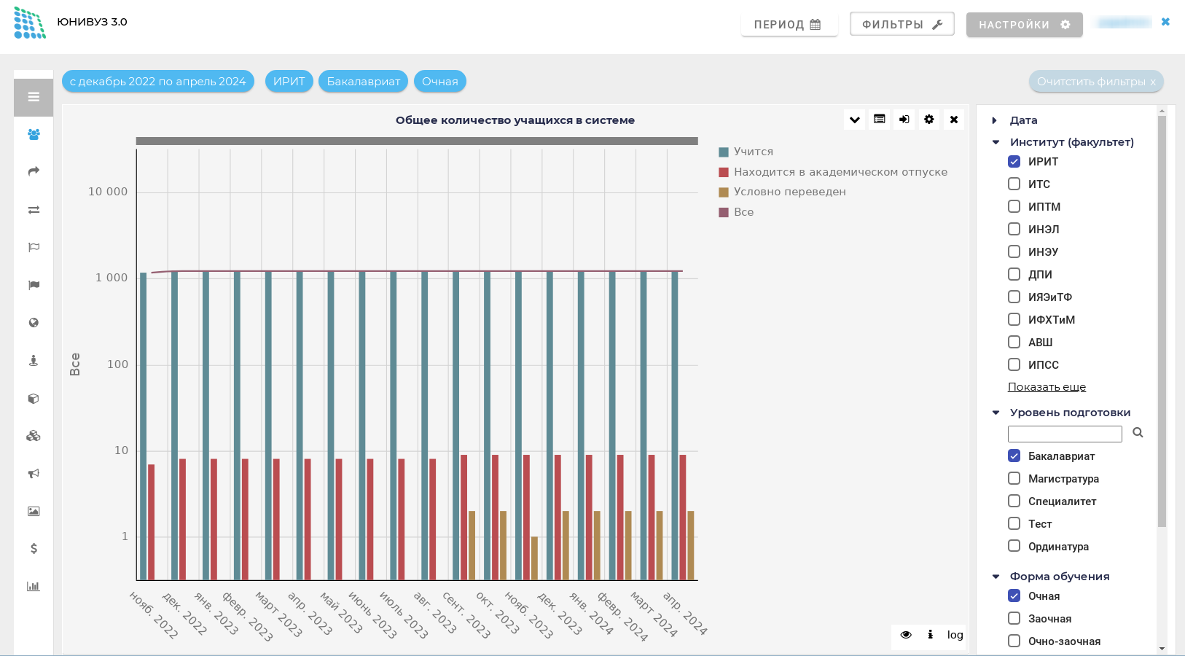Toggle Находится в академическом отпуске swatch

[x=724, y=173]
